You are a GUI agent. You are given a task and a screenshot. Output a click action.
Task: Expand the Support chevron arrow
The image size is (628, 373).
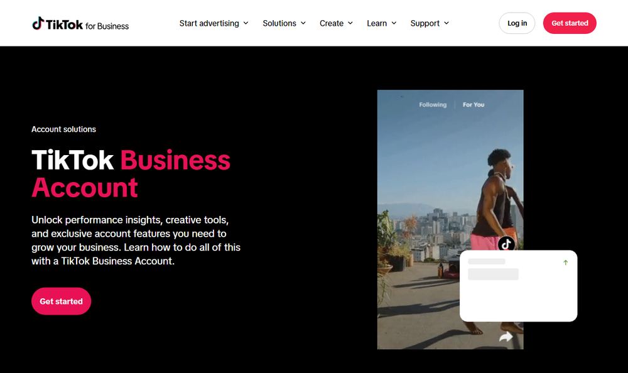[x=447, y=23]
